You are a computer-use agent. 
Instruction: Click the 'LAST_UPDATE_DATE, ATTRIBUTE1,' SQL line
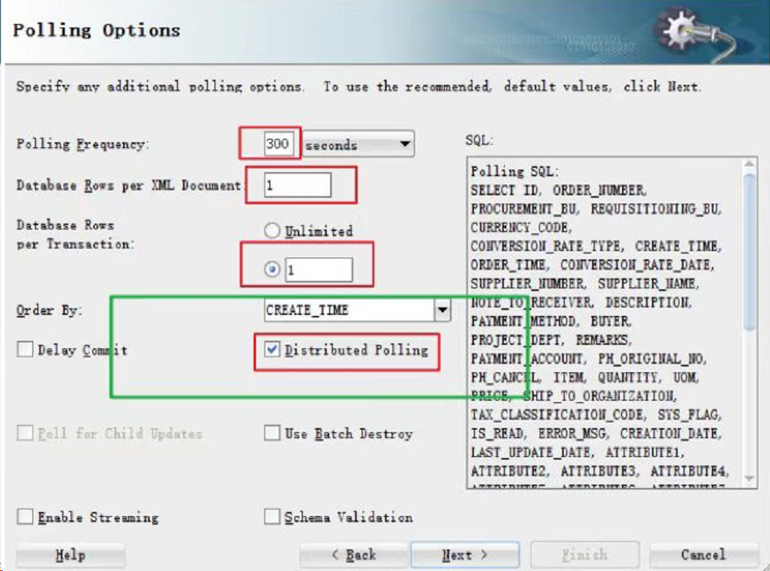click(577, 452)
